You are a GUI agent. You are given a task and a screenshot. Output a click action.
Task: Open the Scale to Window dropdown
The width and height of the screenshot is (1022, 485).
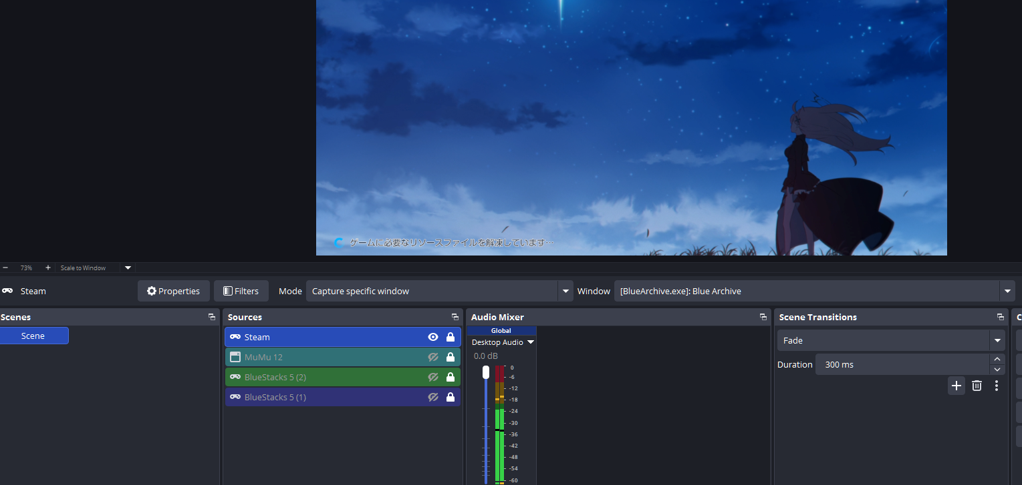pyautogui.click(x=128, y=268)
